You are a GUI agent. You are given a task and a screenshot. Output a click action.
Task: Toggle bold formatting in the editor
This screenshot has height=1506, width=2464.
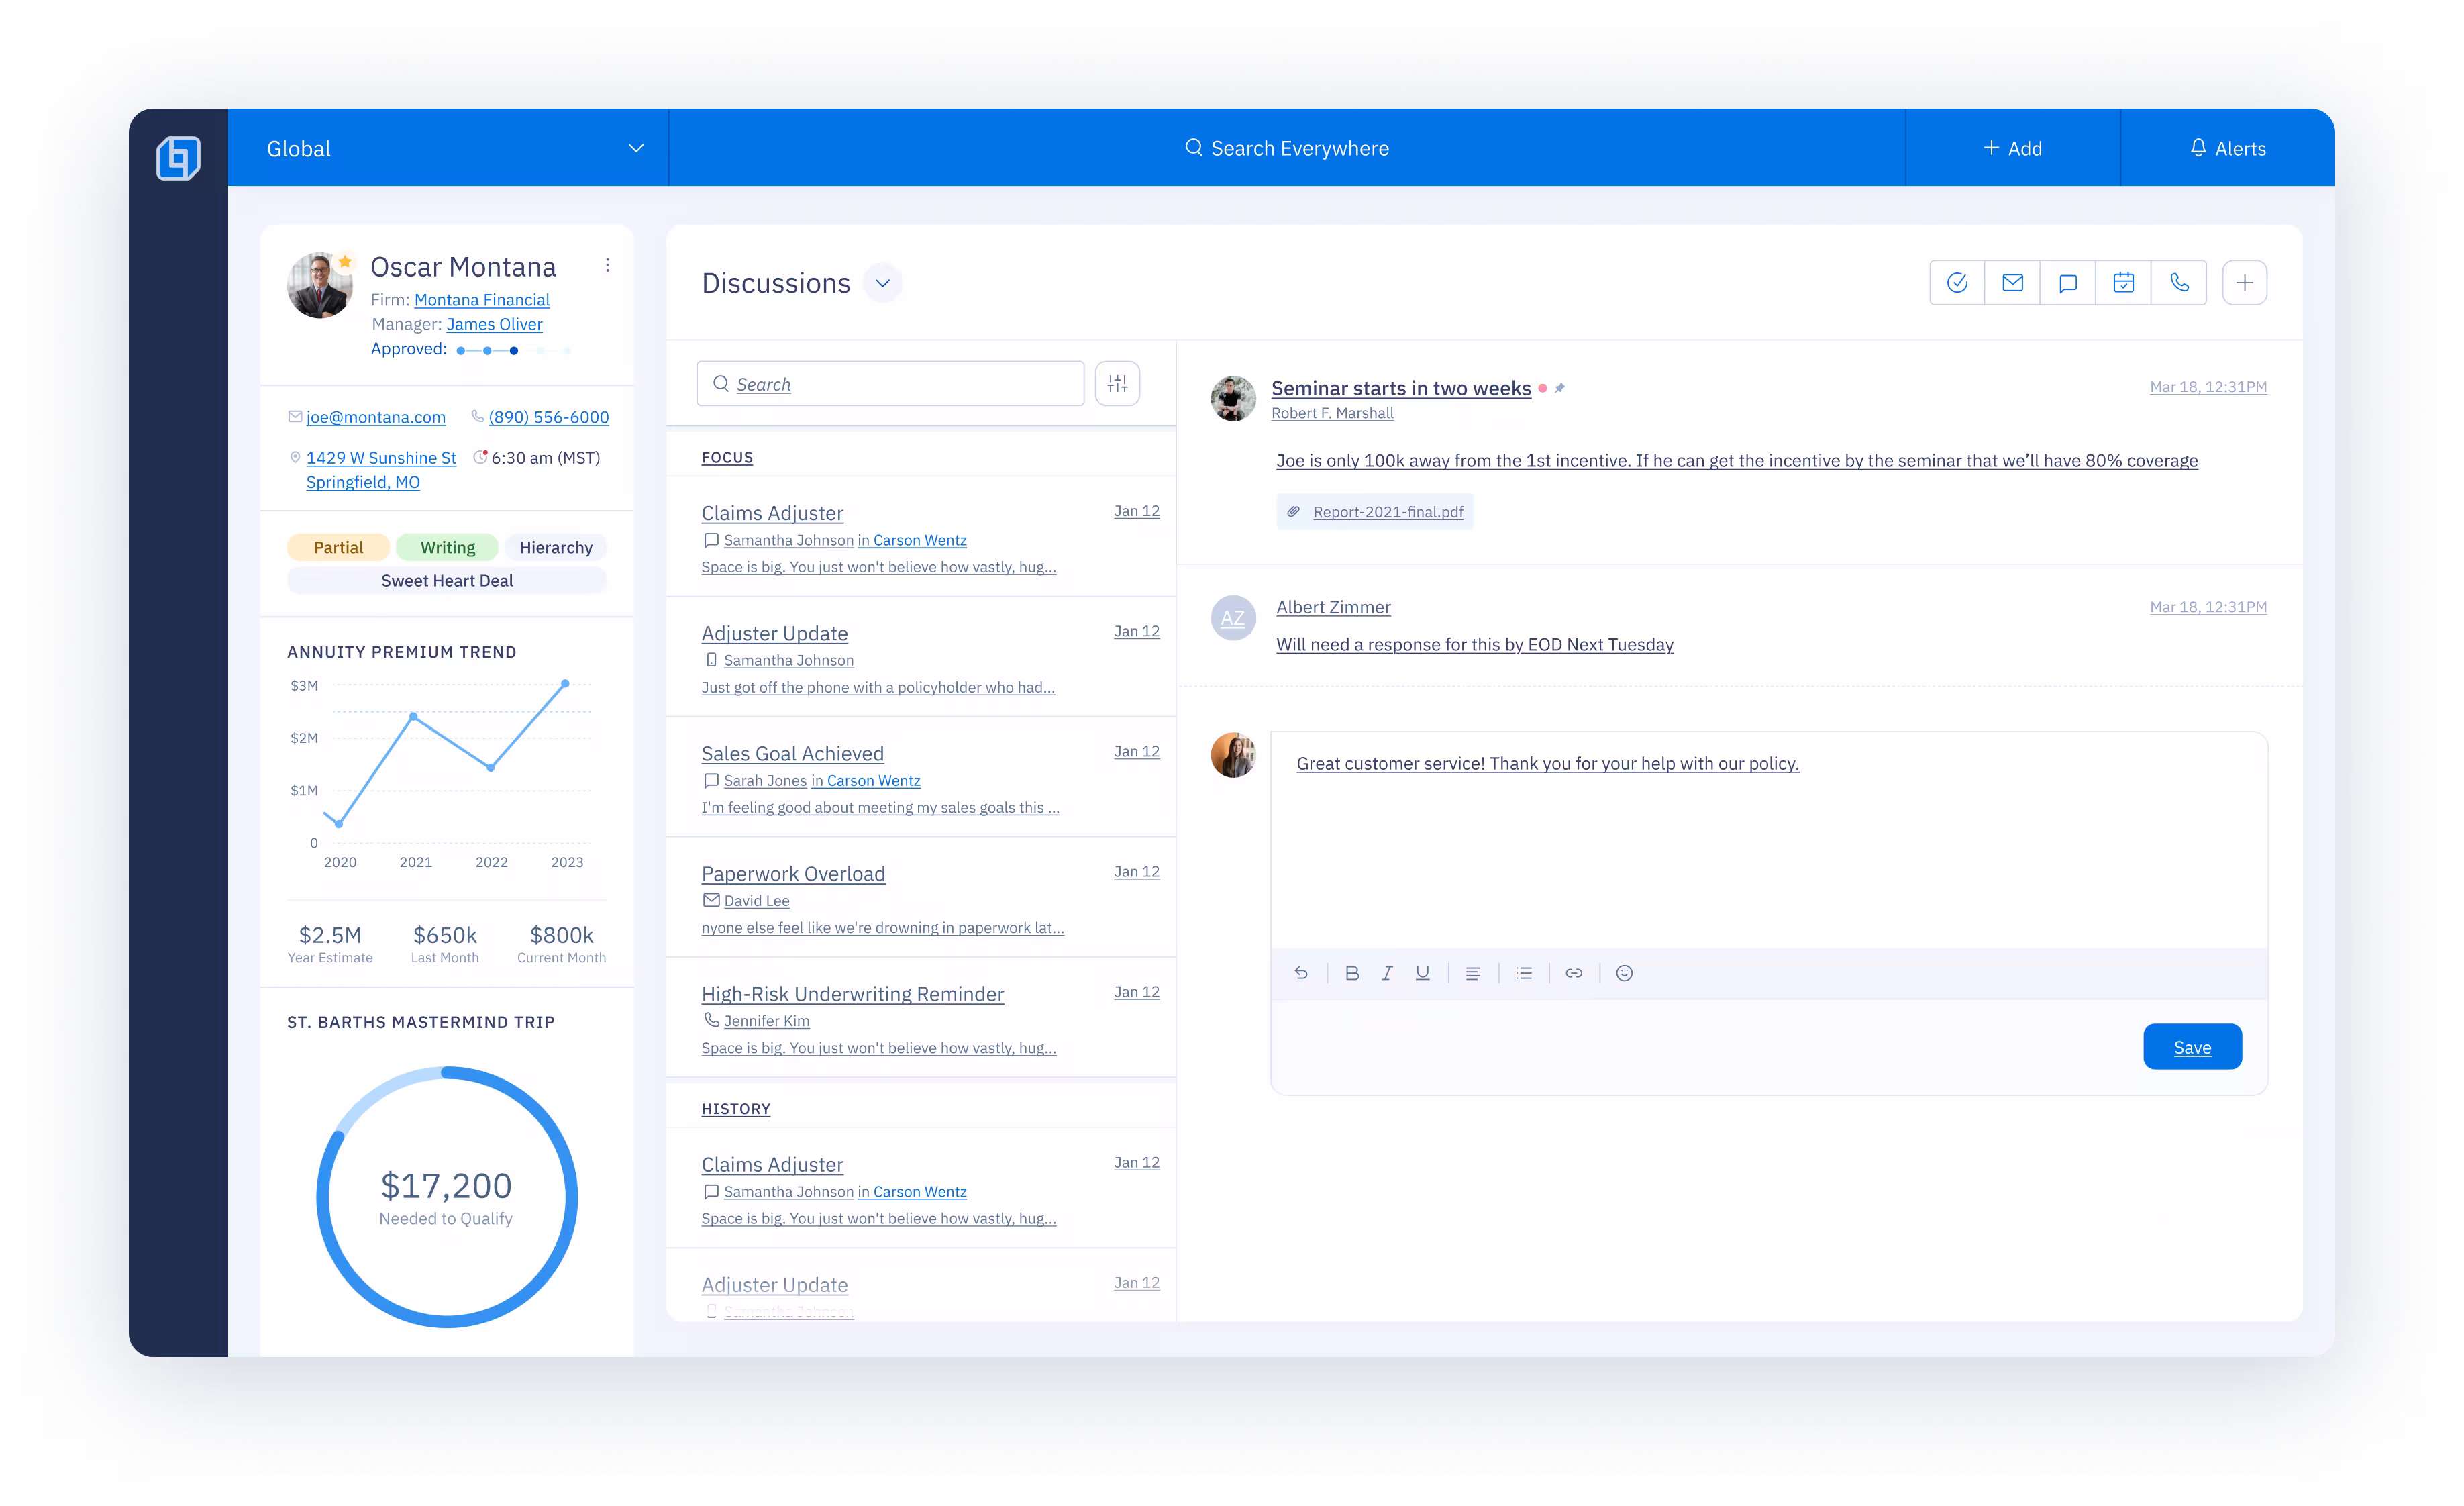pos(1352,973)
